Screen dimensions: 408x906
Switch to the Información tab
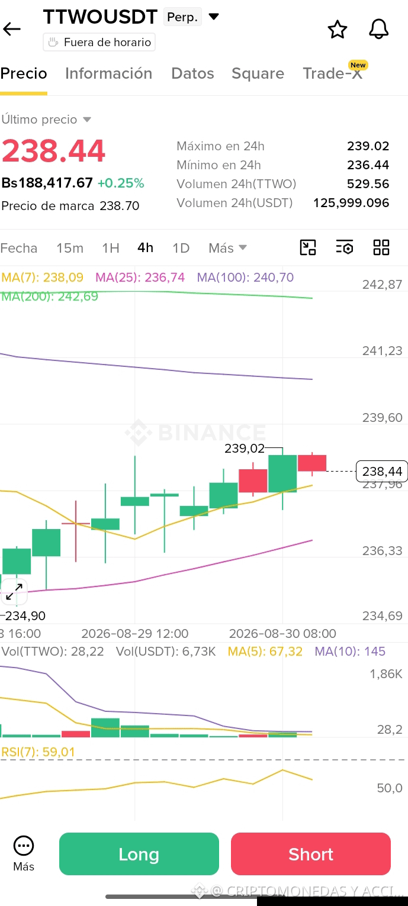109,73
